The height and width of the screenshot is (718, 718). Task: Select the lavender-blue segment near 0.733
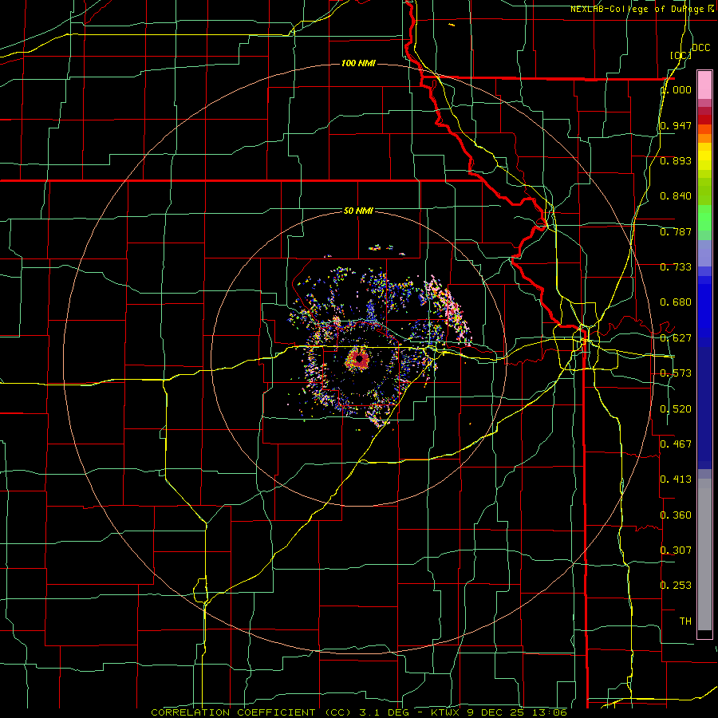pyautogui.click(x=704, y=254)
